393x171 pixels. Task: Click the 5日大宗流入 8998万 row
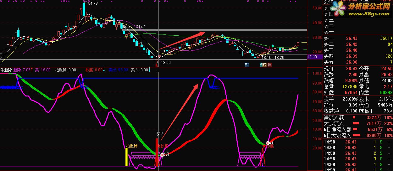358,135
